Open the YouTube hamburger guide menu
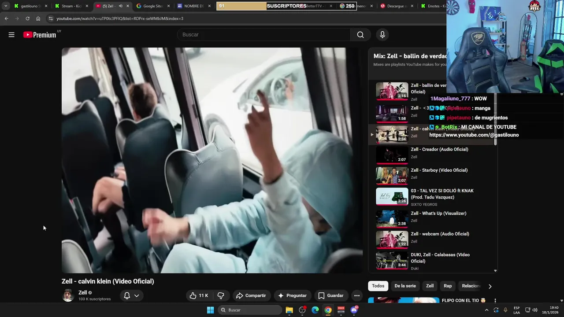The width and height of the screenshot is (564, 317). point(11,35)
